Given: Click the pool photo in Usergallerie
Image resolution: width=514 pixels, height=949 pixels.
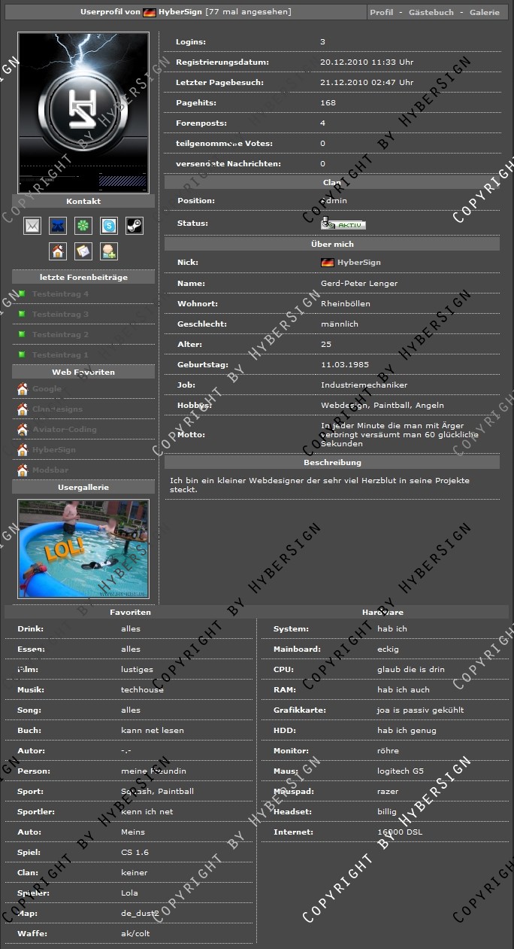Looking at the screenshot, I should 83,549.
